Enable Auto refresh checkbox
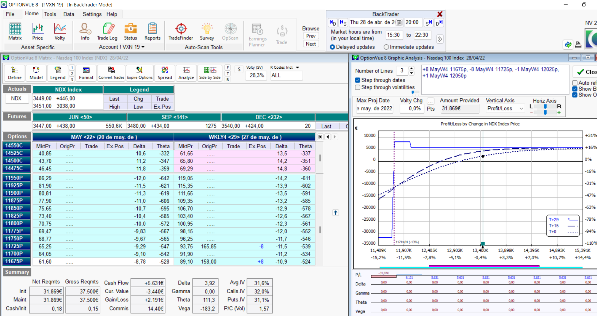 575,83
